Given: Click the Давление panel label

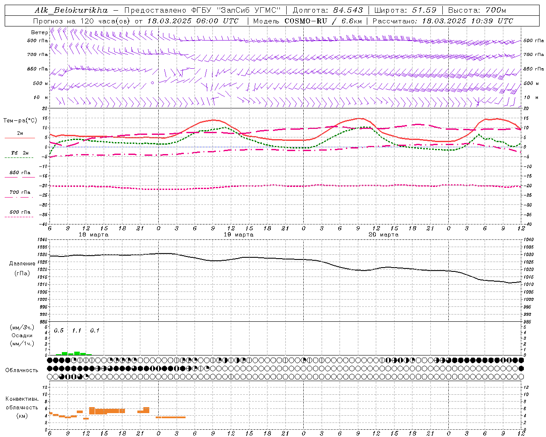Looking at the screenshot, I should 22,264.
